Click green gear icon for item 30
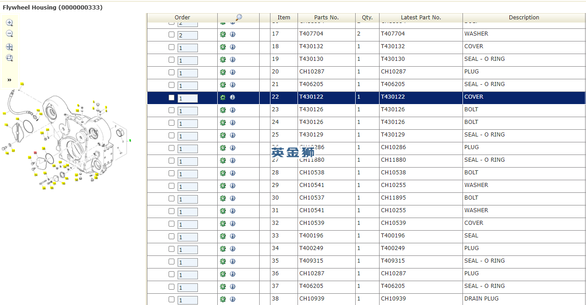586x305 pixels. [x=223, y=198]
